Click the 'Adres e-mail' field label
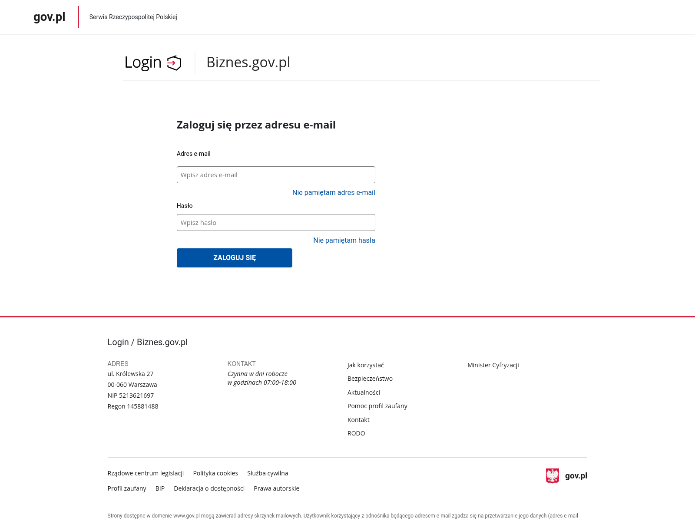This screenshot has width=695, height=521. coord(193,154)
